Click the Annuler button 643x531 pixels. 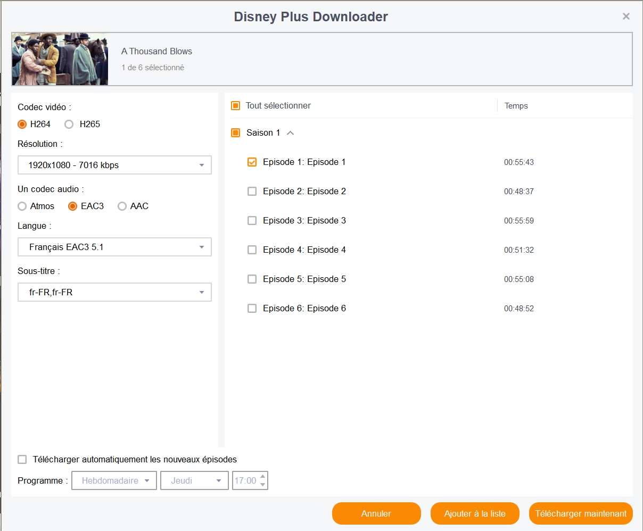coord(376,513)
